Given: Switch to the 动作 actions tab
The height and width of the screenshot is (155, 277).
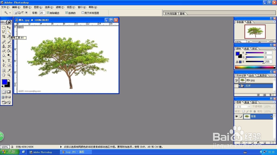Looking at the screenshot, I should click(252, 76).
